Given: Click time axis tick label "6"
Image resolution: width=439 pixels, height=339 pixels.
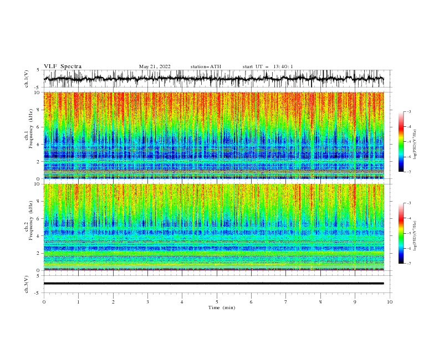Looking at the screenshot, I should click(x=251, y=302).
